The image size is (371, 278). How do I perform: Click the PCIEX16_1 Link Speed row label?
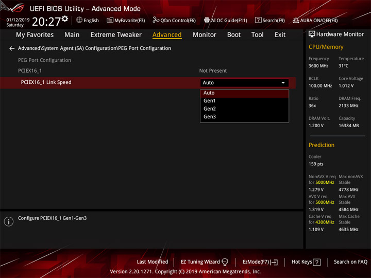(46, 82)
